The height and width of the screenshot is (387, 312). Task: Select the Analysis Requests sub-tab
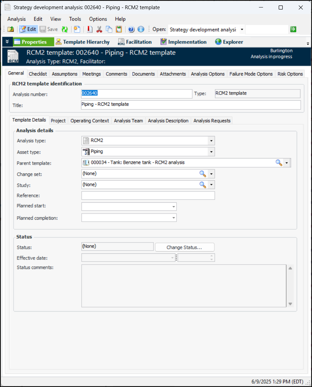212,121
